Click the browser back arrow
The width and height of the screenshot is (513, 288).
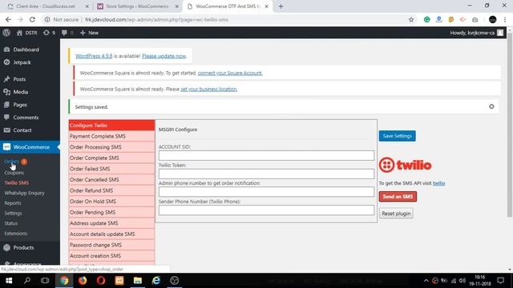8,19
